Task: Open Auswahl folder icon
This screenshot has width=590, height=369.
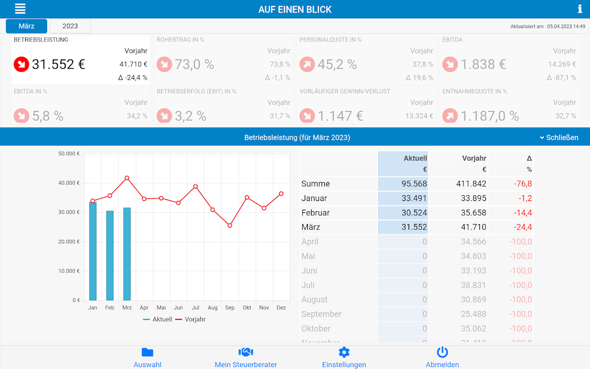Action: point(147,352)
